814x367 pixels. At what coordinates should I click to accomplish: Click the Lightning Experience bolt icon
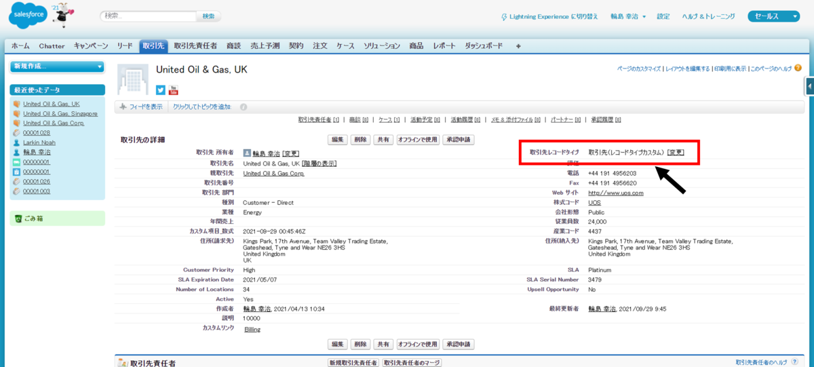pyautogui.click(x=503, y=16)
